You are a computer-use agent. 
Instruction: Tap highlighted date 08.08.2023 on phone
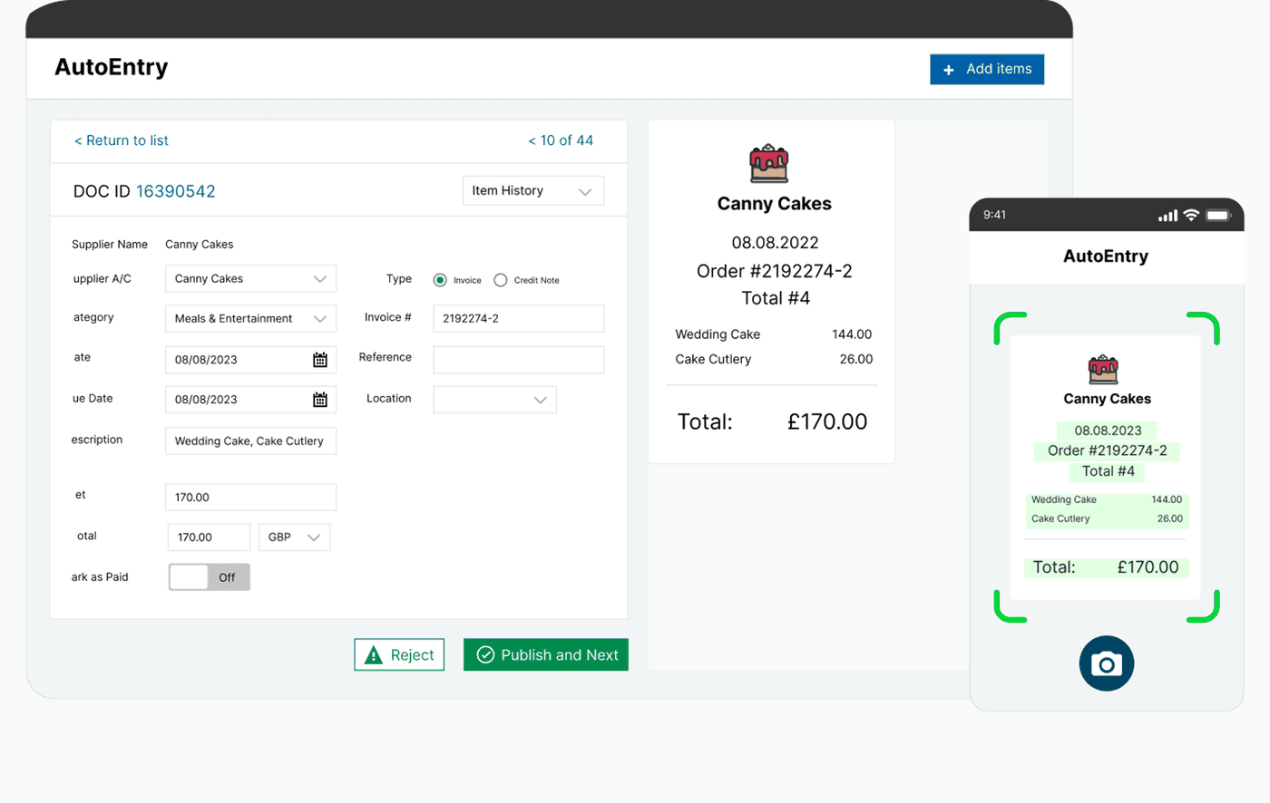pyautogui.click(x=1108, y=431)
